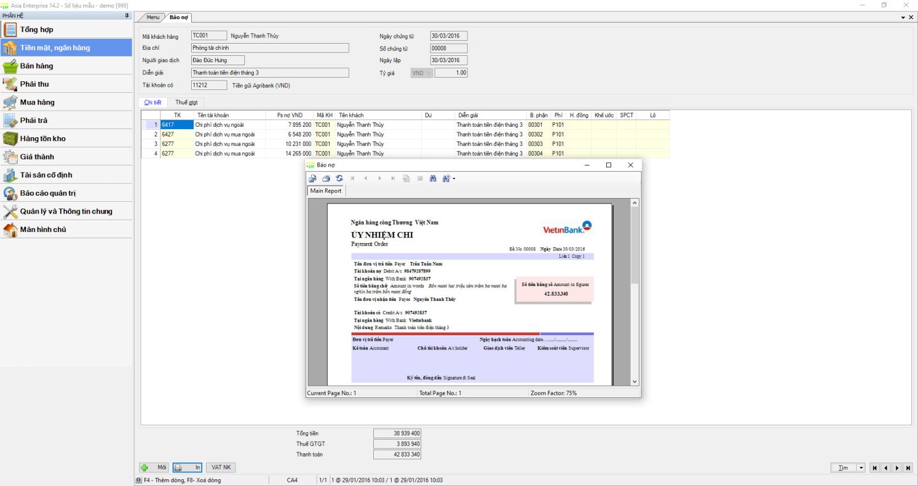Viewport: 918px width, 486px height.
Task: Click the print report icon in preview
Action: [x=326, y=178]
